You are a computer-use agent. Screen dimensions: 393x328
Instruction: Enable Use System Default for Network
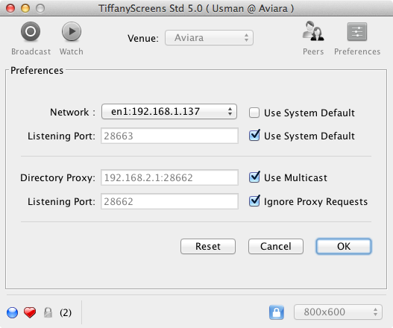254,113
